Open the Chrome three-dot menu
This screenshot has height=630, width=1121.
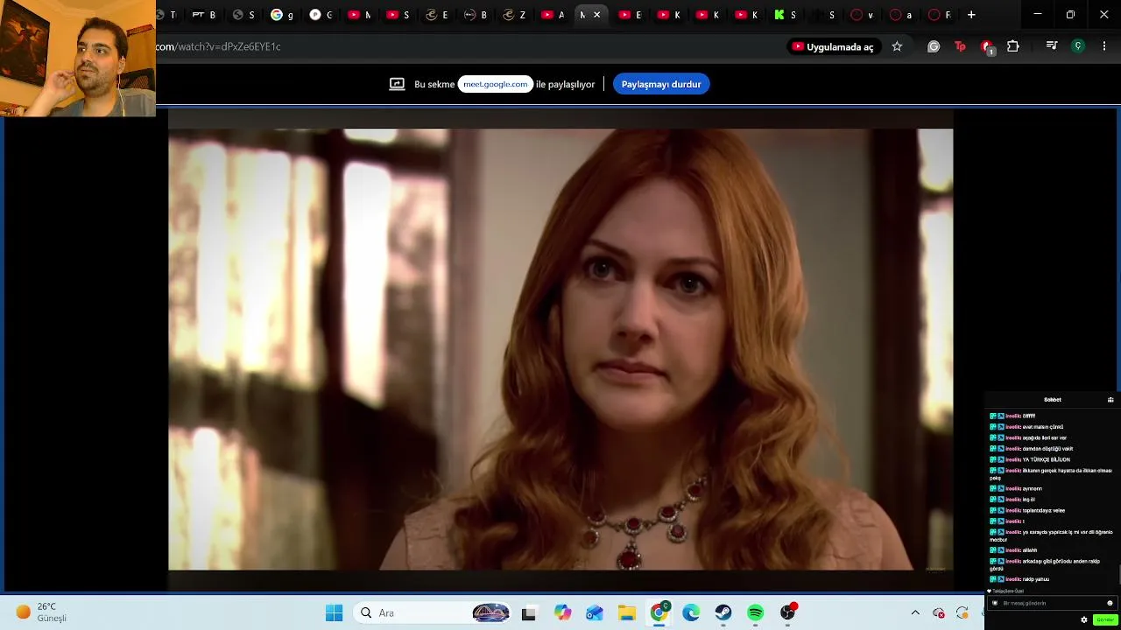click(1104, 46)
